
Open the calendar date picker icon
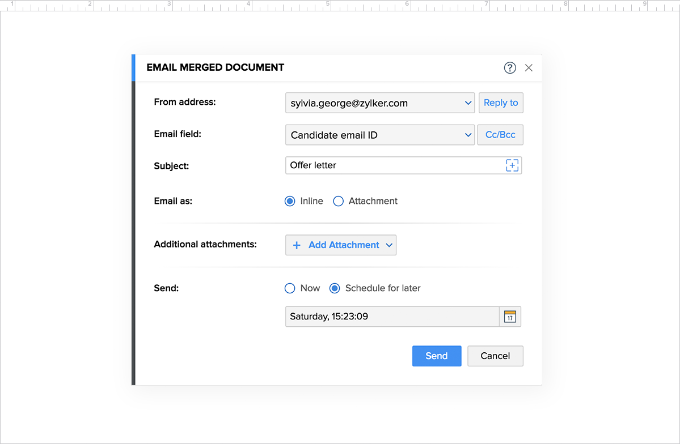click(510, 317)
